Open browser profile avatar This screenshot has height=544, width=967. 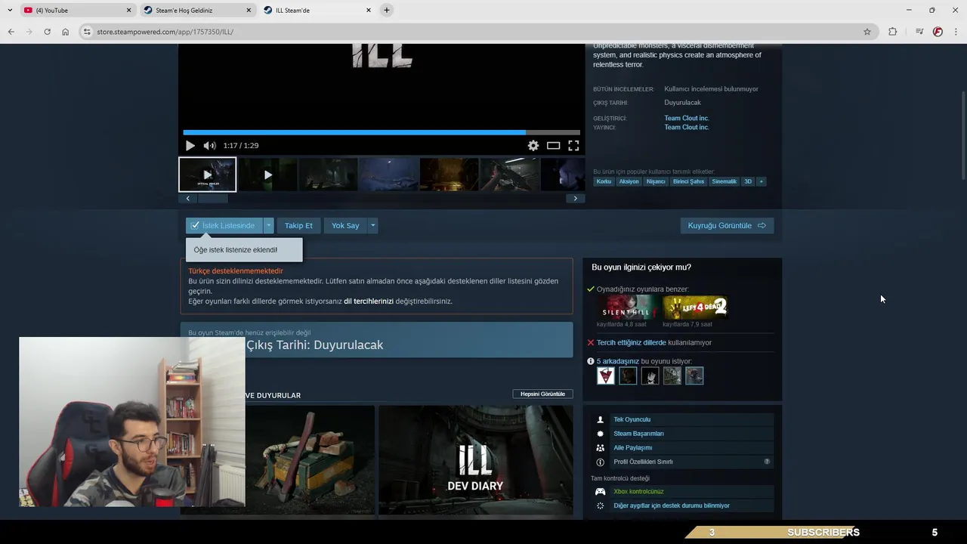(938, 32)
